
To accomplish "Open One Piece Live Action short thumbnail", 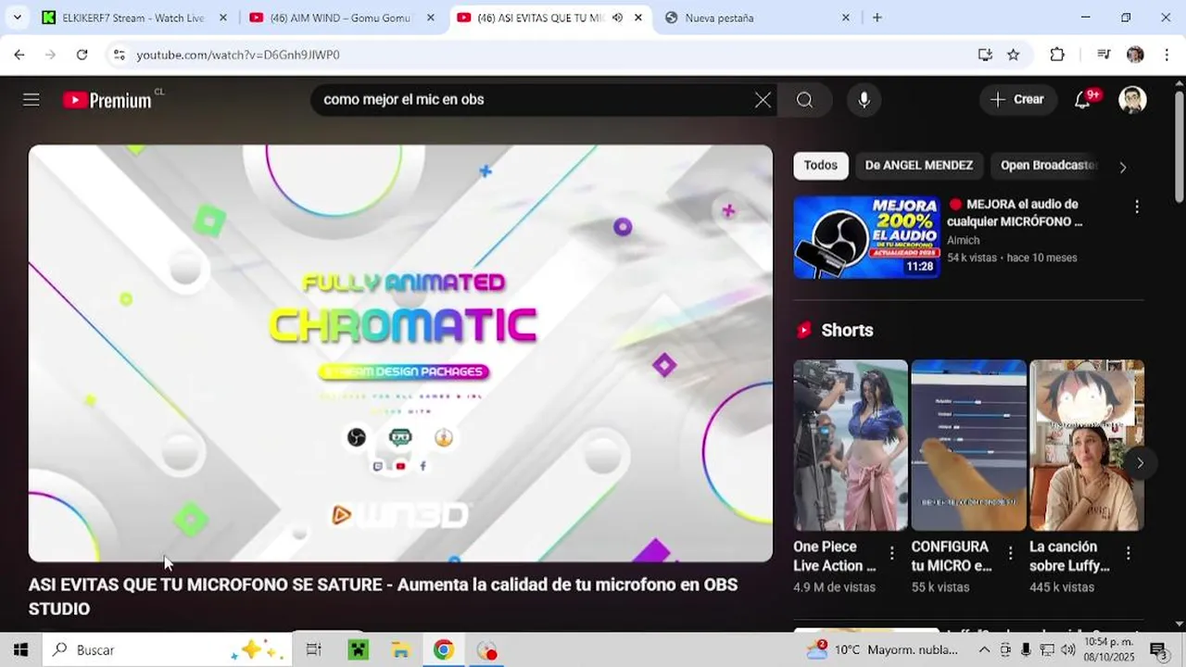I will tap(851, 445).
